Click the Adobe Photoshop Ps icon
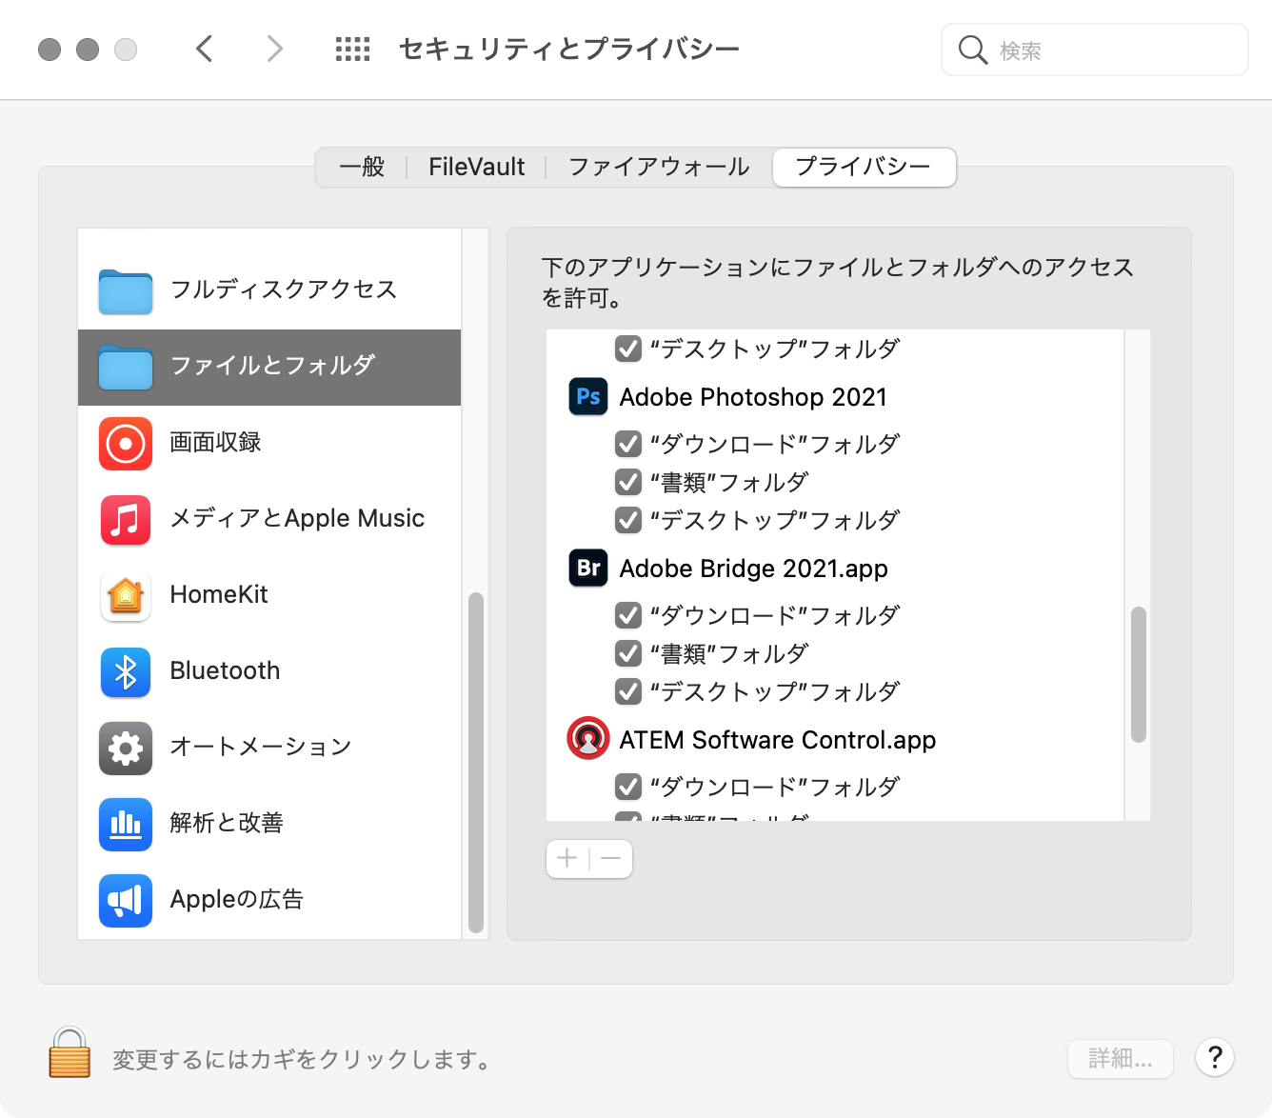This screenshot has width=1272, height=1118. click(x=588, y=396)
